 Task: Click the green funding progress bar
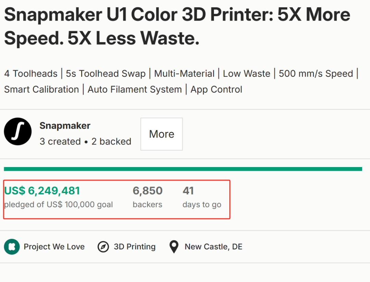pyautogui.click(x=183, y=169)
